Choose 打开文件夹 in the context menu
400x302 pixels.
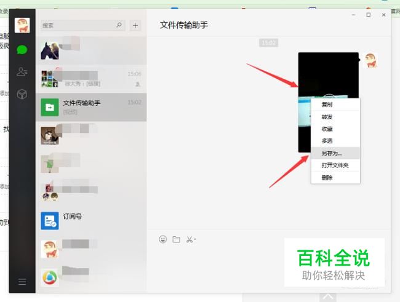[335, 165]
